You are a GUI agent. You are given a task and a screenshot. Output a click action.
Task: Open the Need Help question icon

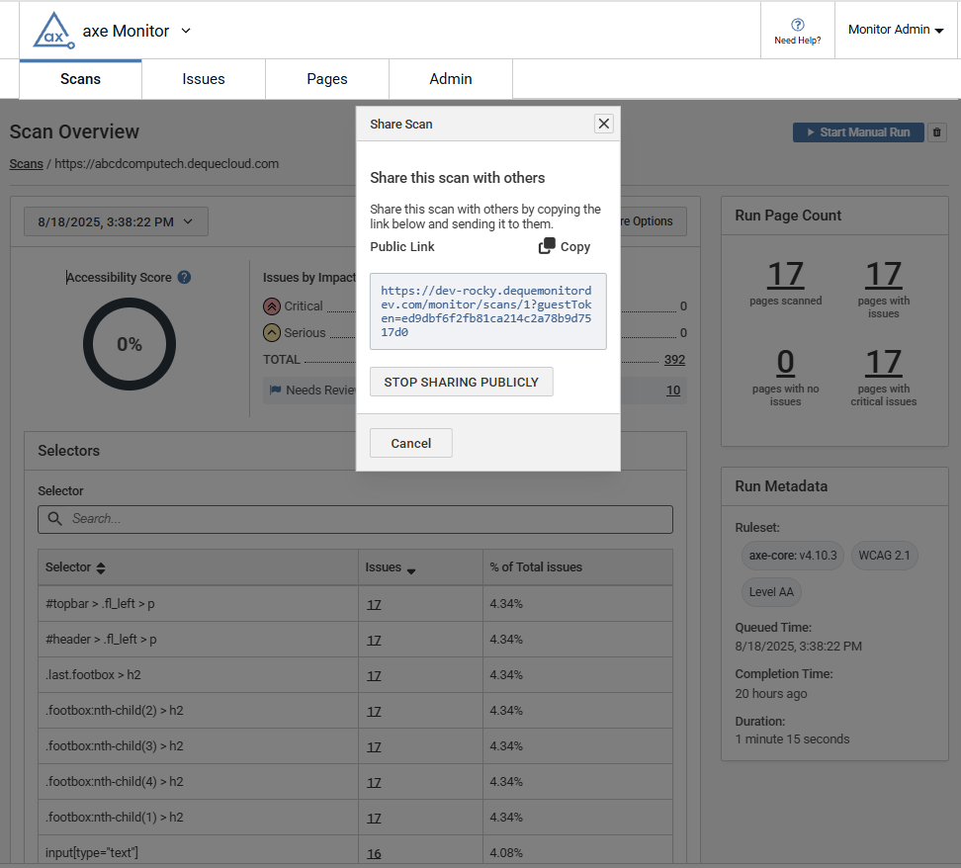coord(797,25)
